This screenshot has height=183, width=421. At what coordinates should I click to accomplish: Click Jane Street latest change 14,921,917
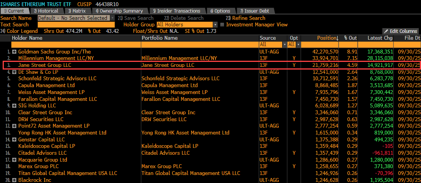pos(380,65)
